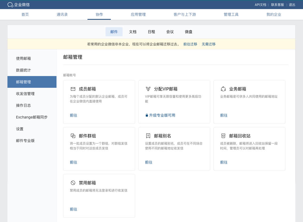Screen dimensions: 303x222
Task: Click the 企业微信 logo icon
Action: tap(10, 5)
